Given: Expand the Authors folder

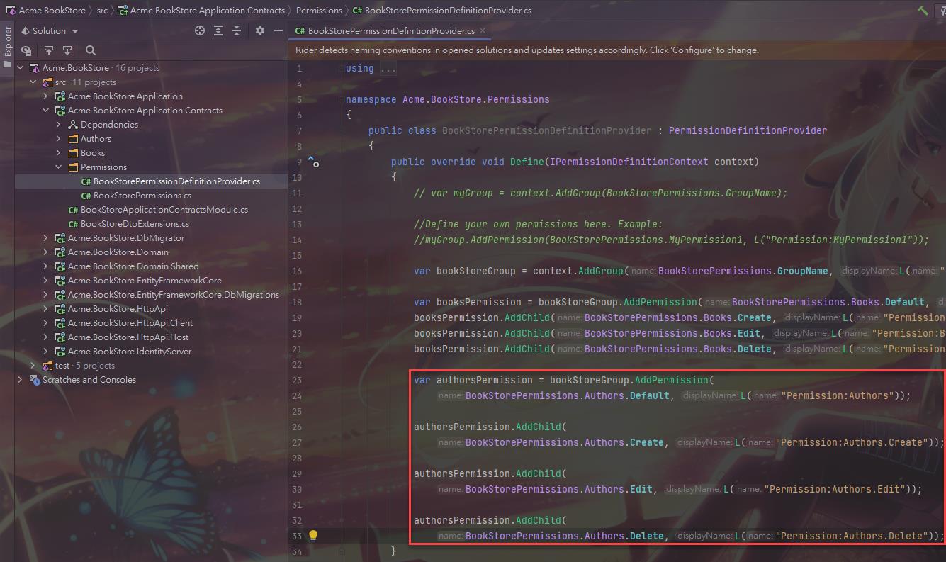Looking at the screenshot, I should click(x=59, y=139).
